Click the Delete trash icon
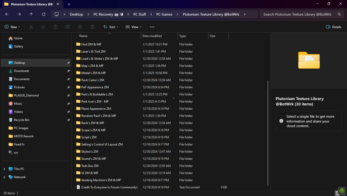The width and height of the screenshot is (347, 196). point(92,27)
